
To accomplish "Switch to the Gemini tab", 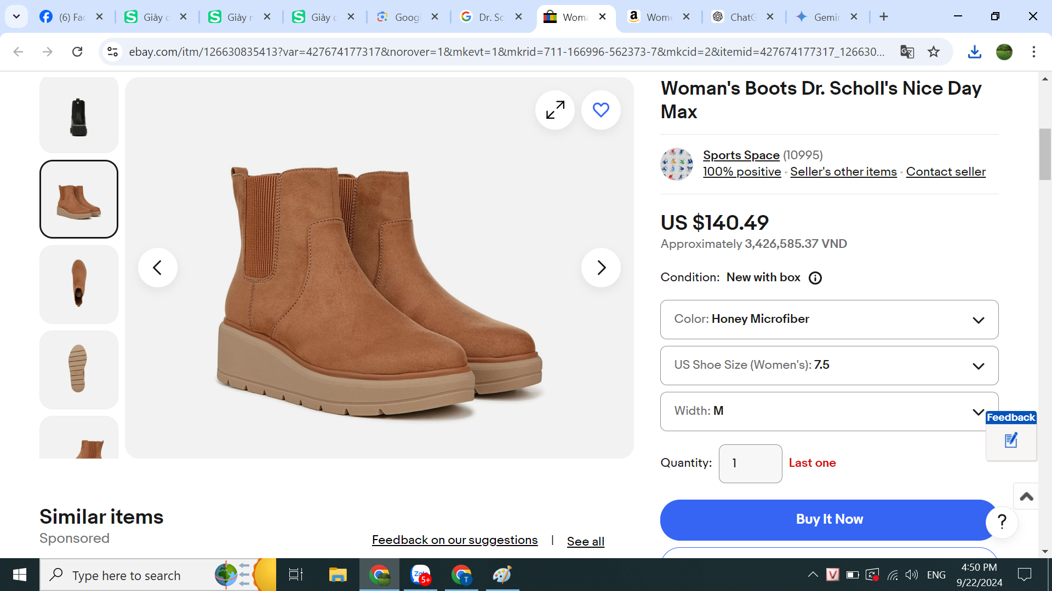I will tap(825, 17).
